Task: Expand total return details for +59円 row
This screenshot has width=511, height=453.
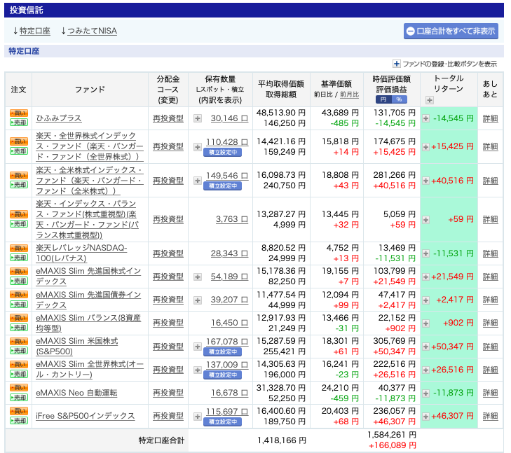Action: coord(425,220)
